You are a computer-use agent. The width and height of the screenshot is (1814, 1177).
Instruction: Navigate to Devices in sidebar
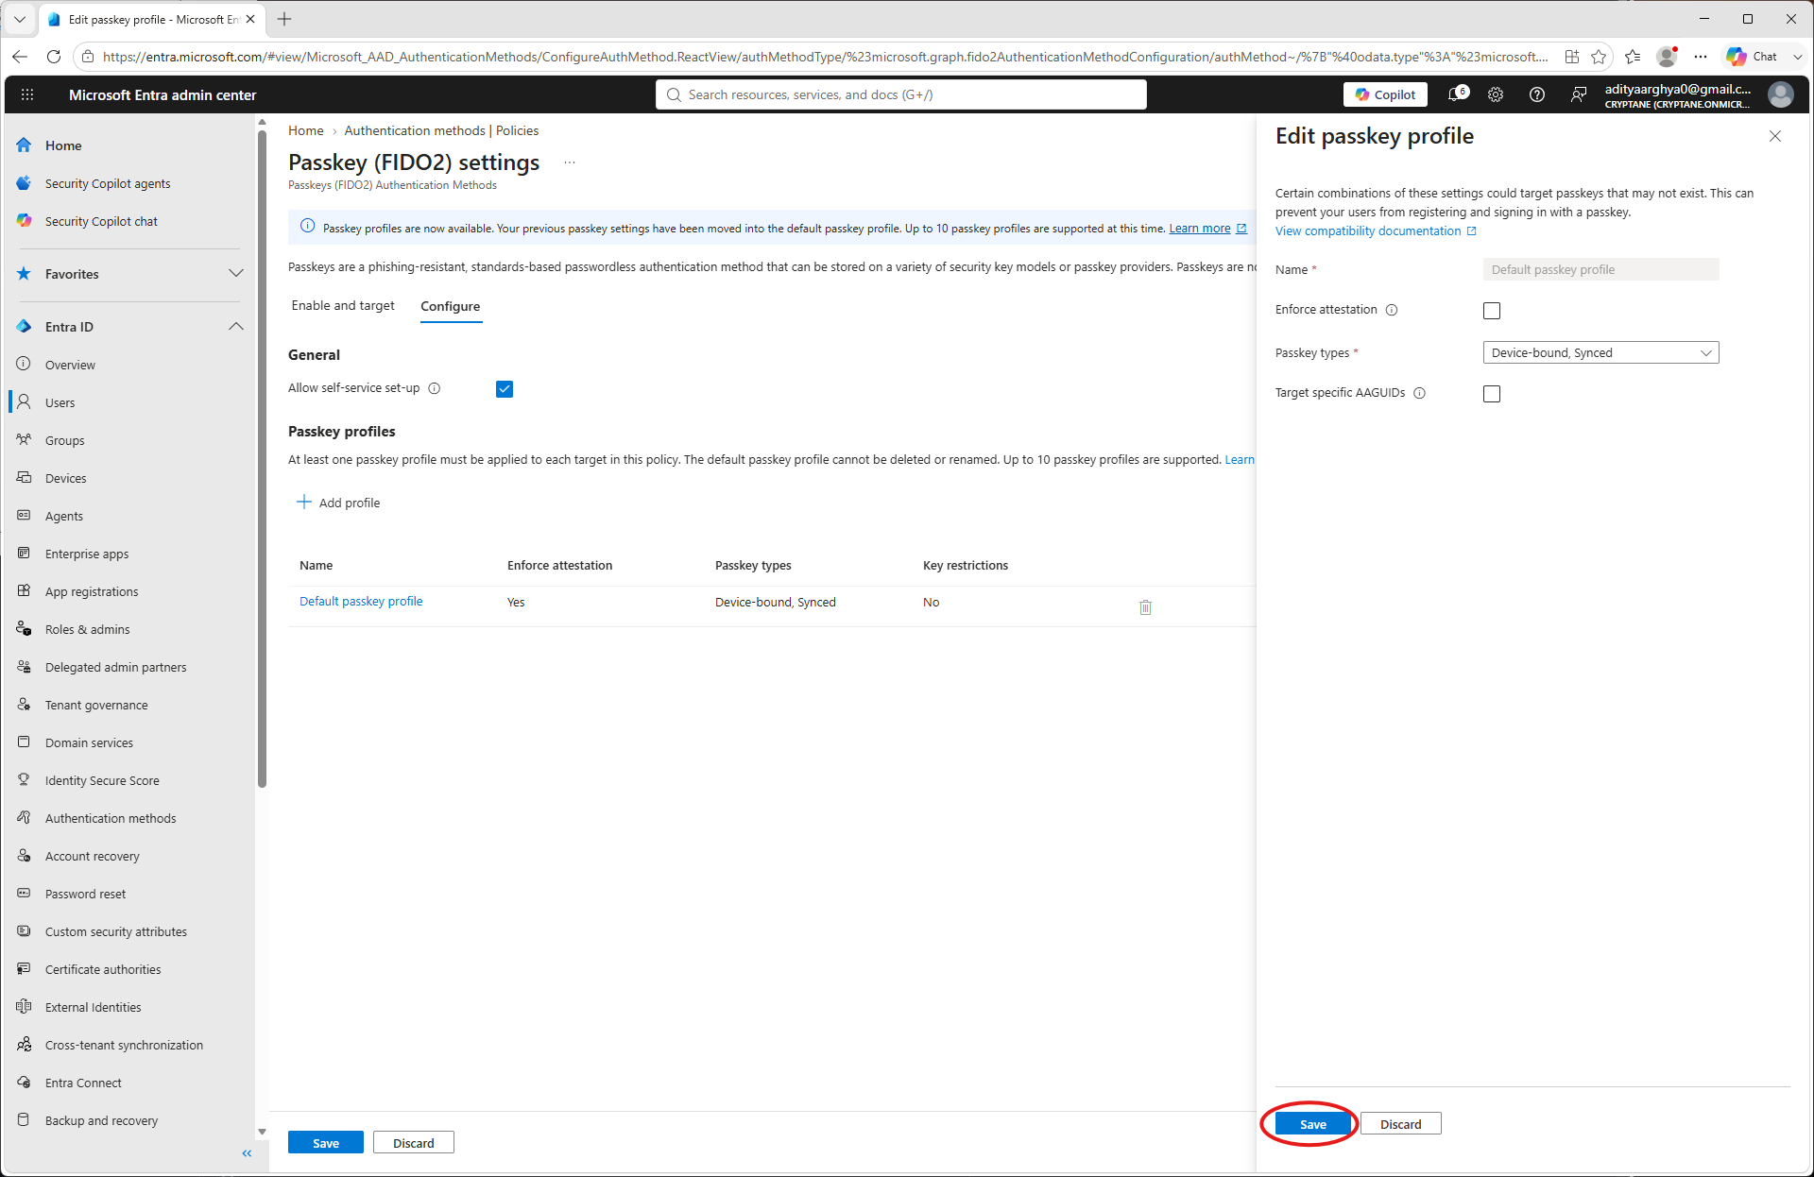point(65,478)
